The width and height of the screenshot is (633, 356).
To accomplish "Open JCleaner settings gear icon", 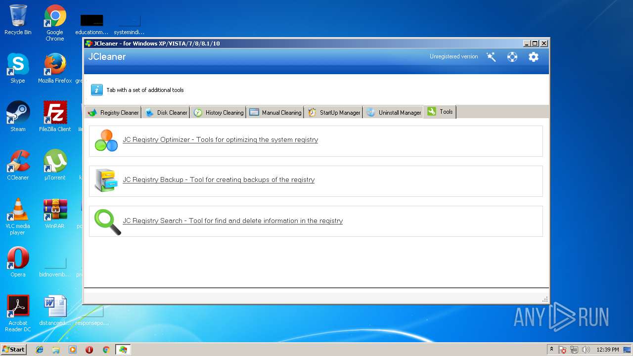I will click(x=534, y=57).
